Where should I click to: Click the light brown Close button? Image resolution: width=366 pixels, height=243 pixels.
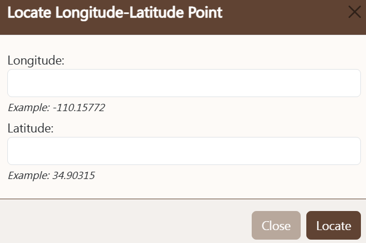[276, 226]
